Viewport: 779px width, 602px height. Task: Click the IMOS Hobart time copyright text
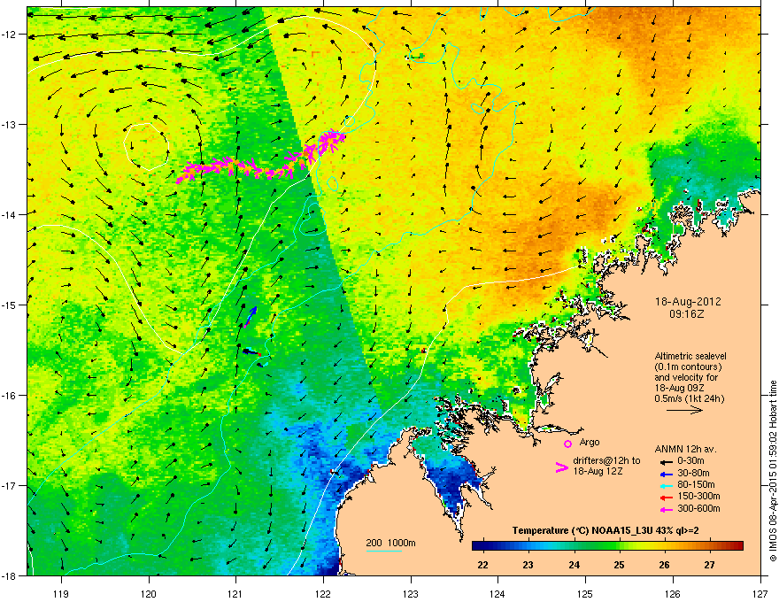point(773,471)
